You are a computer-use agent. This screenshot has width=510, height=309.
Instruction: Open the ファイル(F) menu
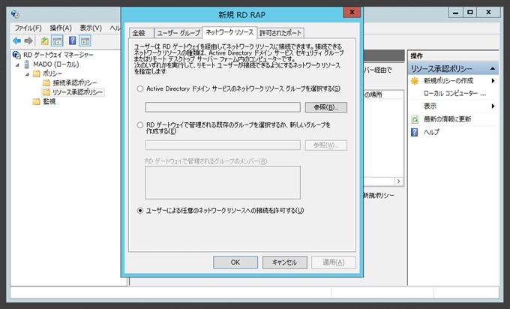coord(28,28)
